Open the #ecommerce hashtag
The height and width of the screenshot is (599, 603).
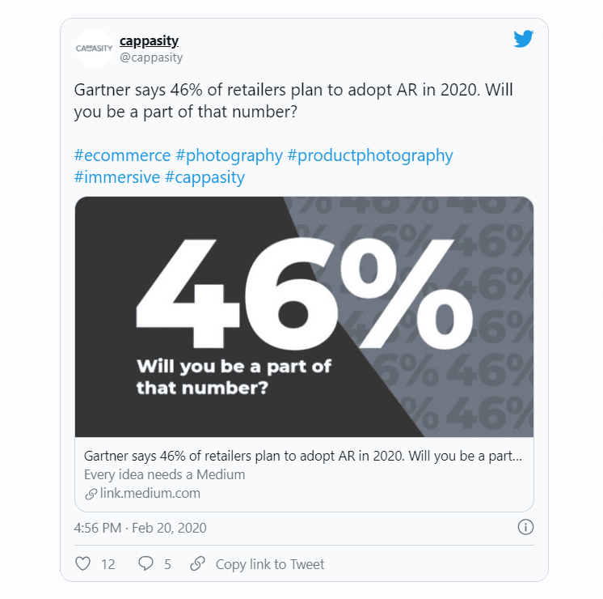(x=122, y=155)
